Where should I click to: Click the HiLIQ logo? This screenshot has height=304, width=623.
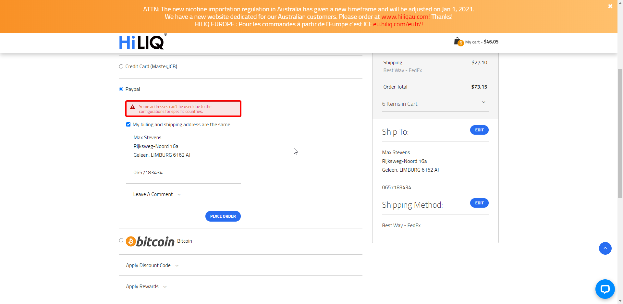point(142,42)
